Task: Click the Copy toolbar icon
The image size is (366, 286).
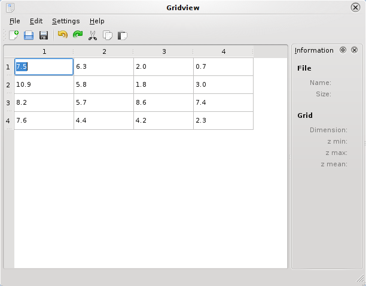Action: [x=108, y=36]
